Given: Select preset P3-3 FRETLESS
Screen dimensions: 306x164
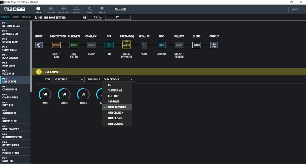Looking at the screenshot, I should pyautogui.click(x=15, y=104).
